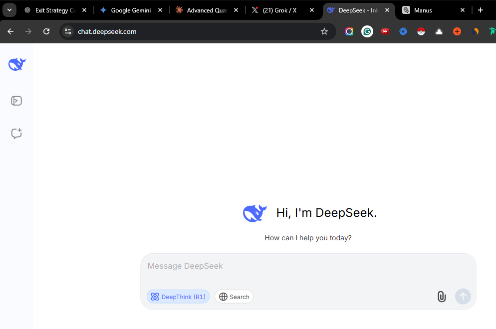Click the "How can I help you today?" text
The height and width of the screenshot is (329, 496).
click(x=308, y=238)
